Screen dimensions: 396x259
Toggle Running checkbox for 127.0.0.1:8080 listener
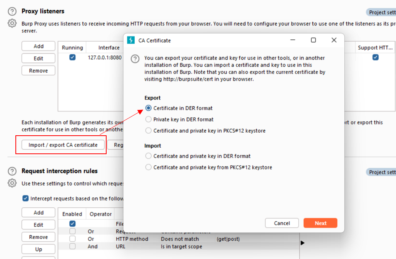pyautogui.click(x=72, y=57)
